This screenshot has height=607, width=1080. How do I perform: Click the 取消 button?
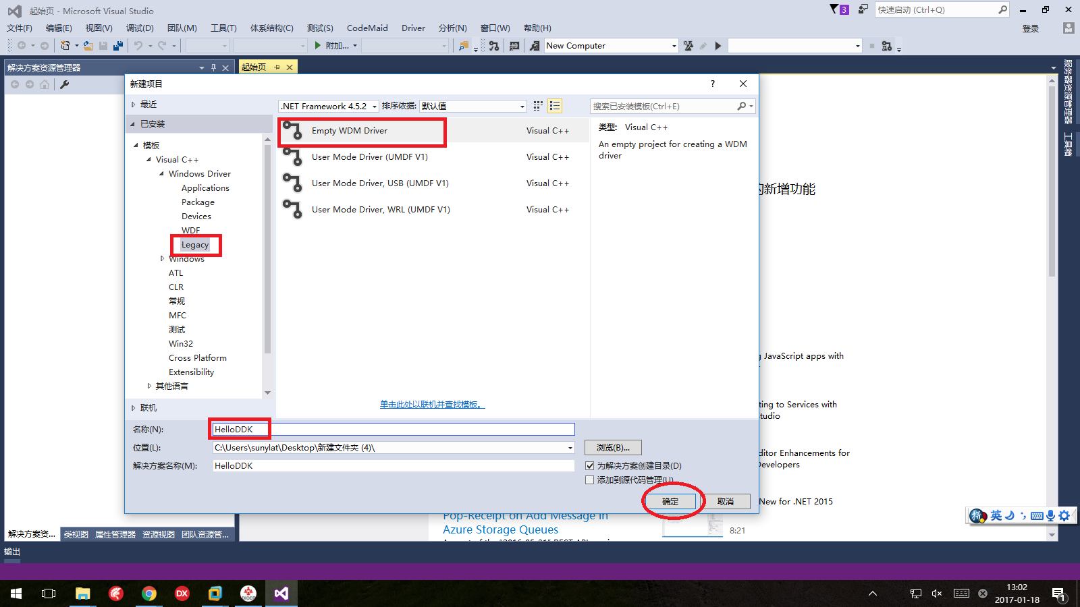point(726,502)
